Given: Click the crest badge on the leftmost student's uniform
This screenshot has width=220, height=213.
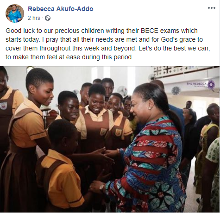Looking at the screenshot, I should [3, 106].
